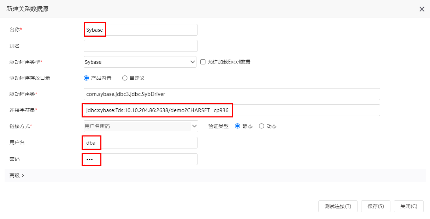This screenshot has width=430, height=219.
Task: Expand the 高级 advanced section
Action: point(17,175)
